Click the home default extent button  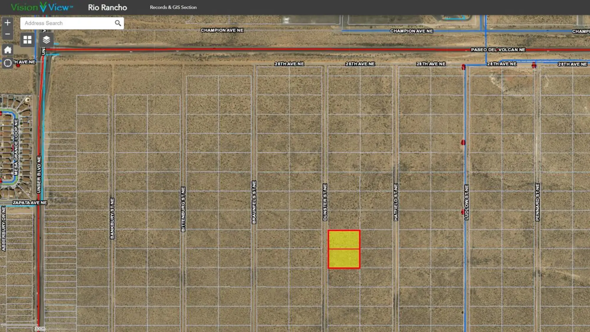[8, 50]
